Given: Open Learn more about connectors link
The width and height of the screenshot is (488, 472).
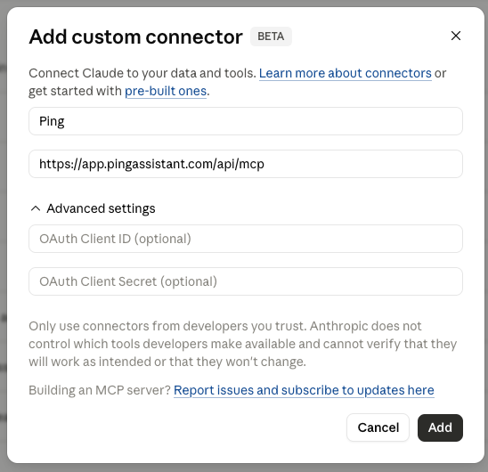Looking at the screenshot, I should [x=346, y=73].
